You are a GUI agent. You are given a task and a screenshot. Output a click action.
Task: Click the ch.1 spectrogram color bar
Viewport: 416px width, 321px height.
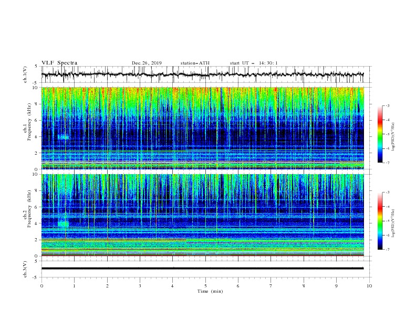[x=380, y=134]
